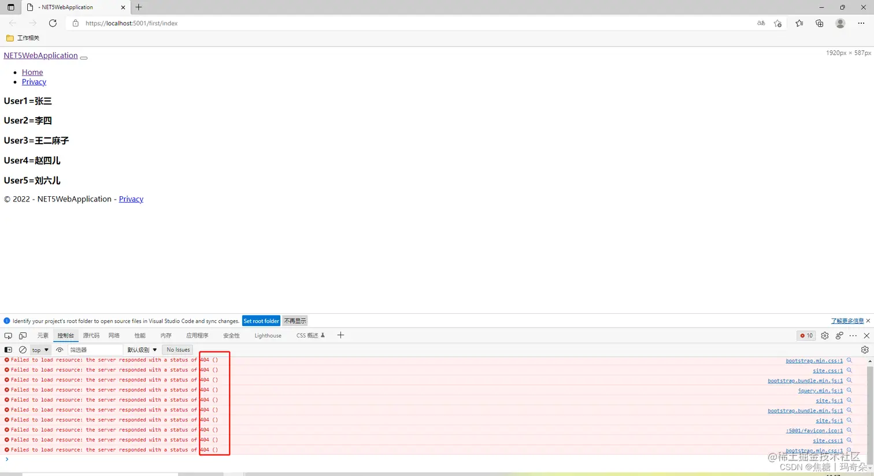Open DevTools customize menu ellipsis

point(853,336)
